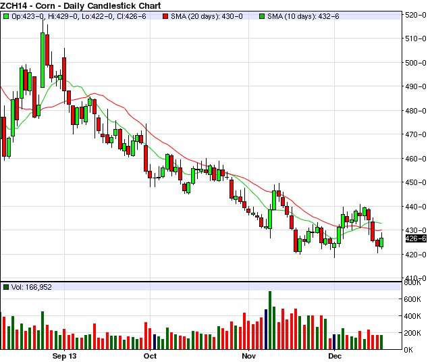Click the last green candlestick at the right end
Image resolution: width=432 pixels, height=362 pixels.
click(x=381, y=242)
